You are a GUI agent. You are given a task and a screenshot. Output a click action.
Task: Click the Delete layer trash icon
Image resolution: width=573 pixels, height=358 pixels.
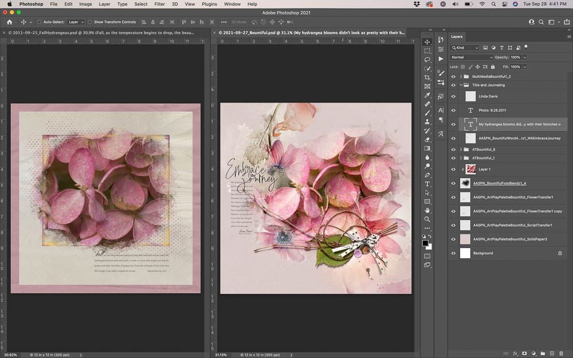tap(561, 353)
